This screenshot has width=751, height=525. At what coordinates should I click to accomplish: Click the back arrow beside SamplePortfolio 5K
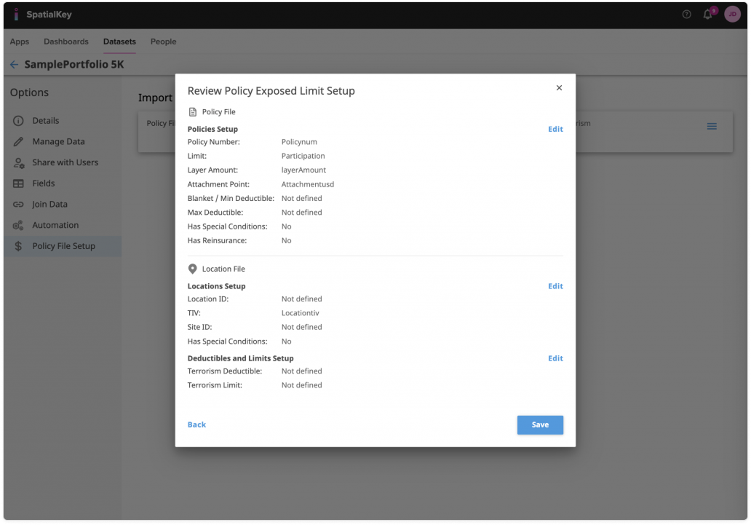coord(14,65)
